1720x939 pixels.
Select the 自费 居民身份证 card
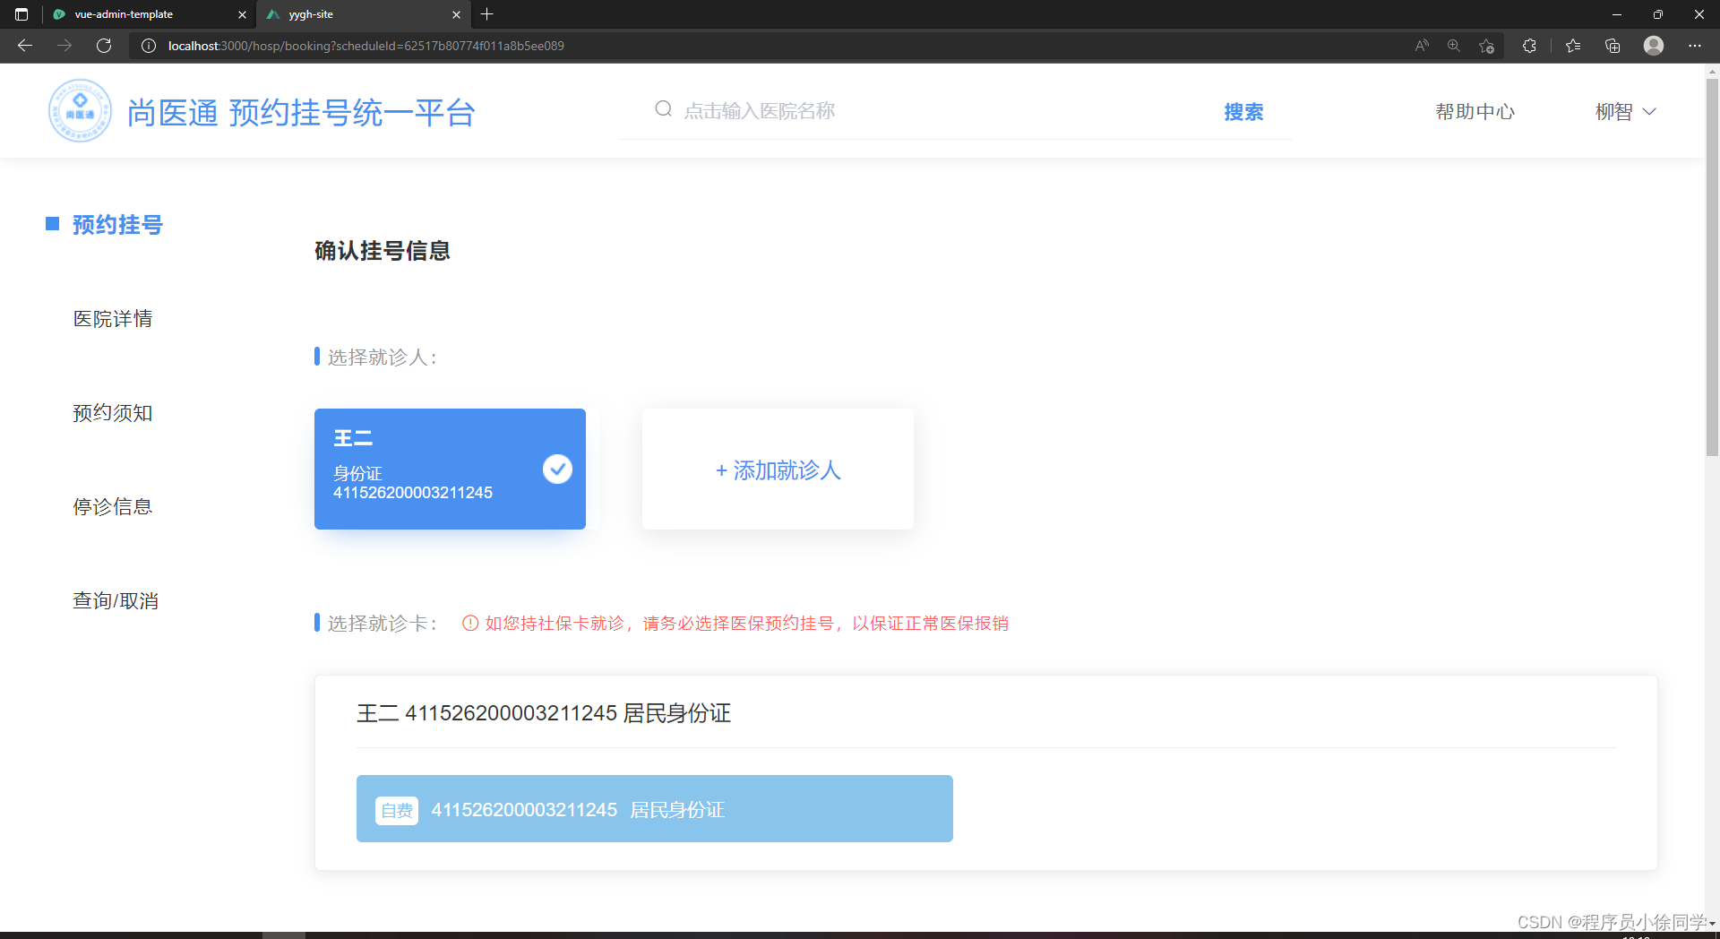tap(655, 808)
